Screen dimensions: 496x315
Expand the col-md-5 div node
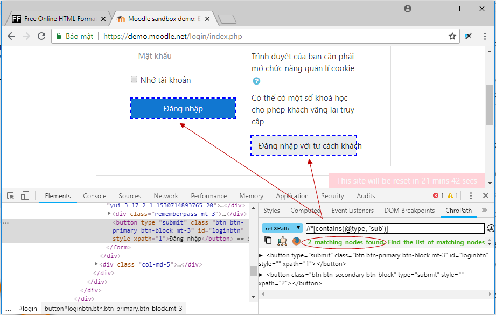pos(96,264)
